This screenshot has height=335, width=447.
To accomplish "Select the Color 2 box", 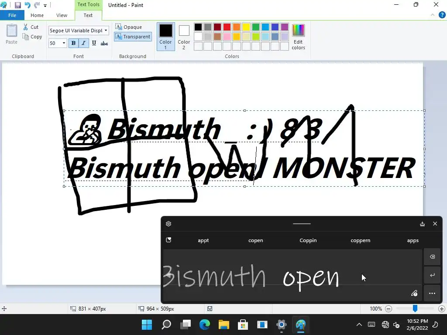I will click(x=184, y=37).
